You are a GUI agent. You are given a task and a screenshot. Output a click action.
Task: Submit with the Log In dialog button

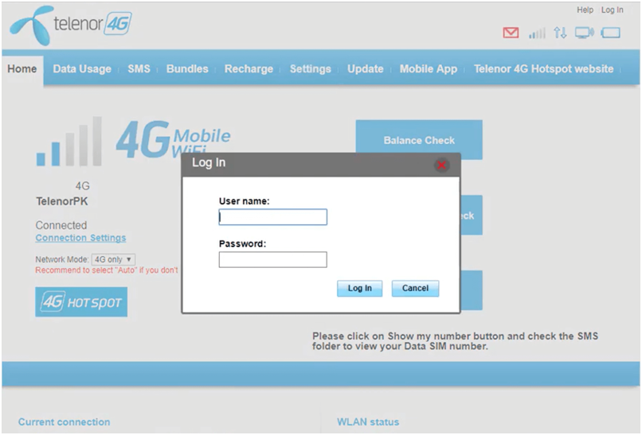coord(359,288)
